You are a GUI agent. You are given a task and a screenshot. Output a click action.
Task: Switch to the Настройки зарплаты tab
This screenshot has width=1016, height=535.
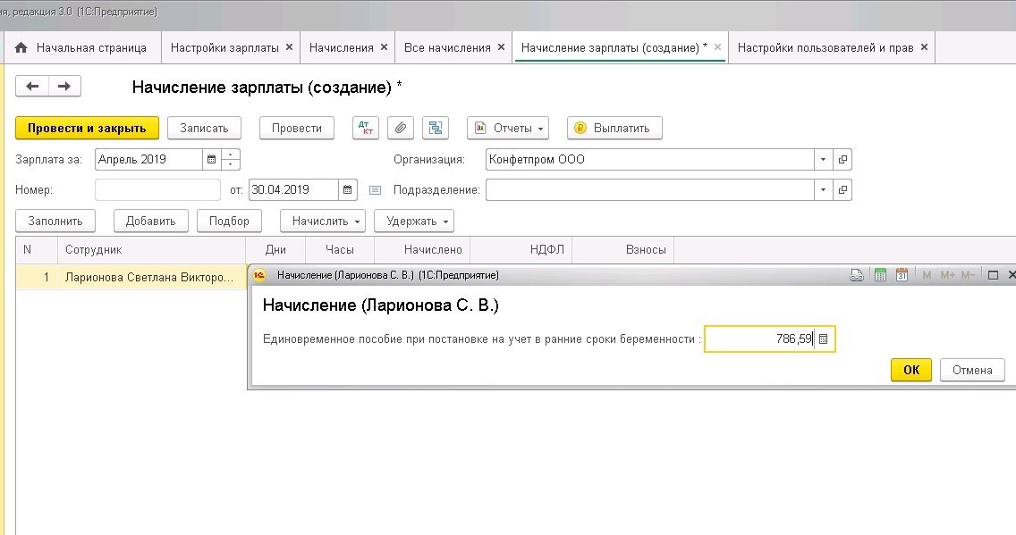point(224,47)
